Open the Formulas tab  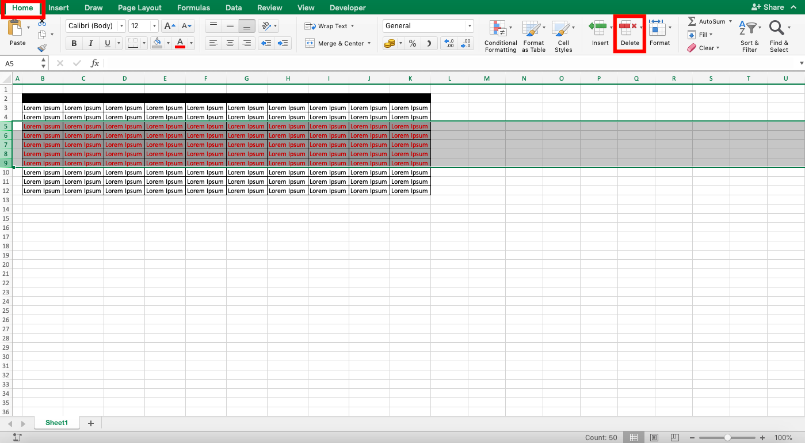(x=193, y=7)
